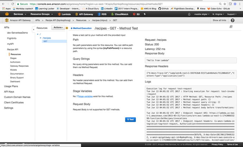Click the help question mark icon
The image size is (243, 147).
[x=232, y=20]
